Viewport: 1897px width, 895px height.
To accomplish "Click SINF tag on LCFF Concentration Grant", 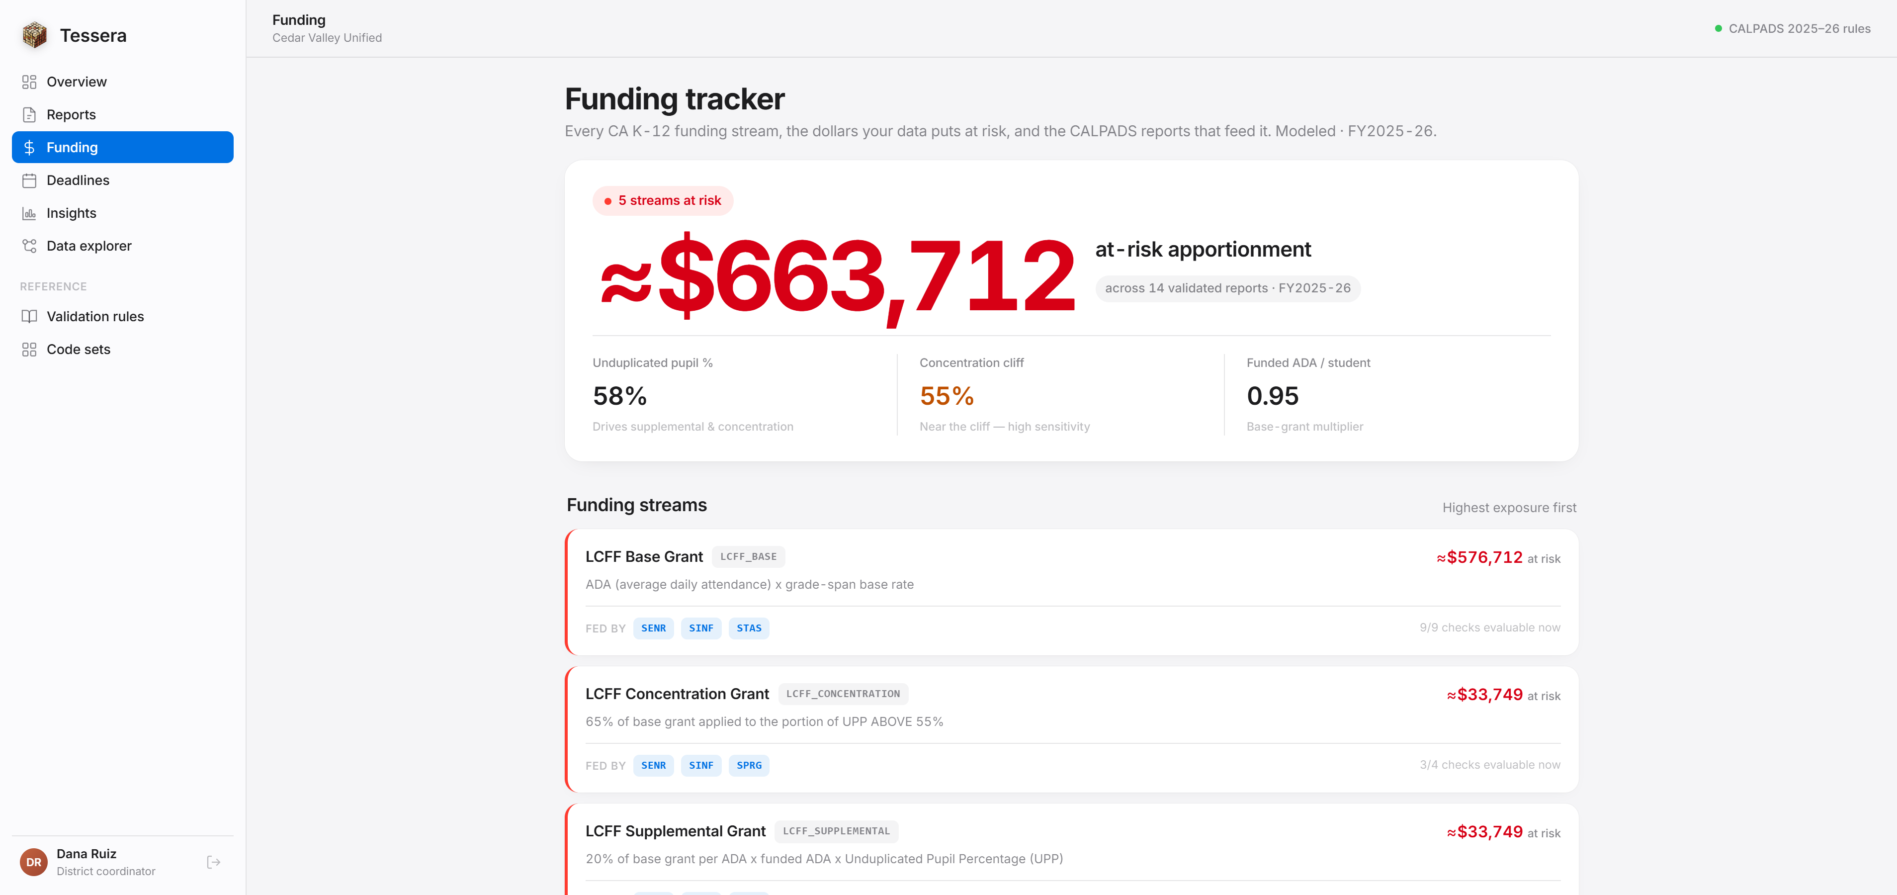I will [701, 765].
